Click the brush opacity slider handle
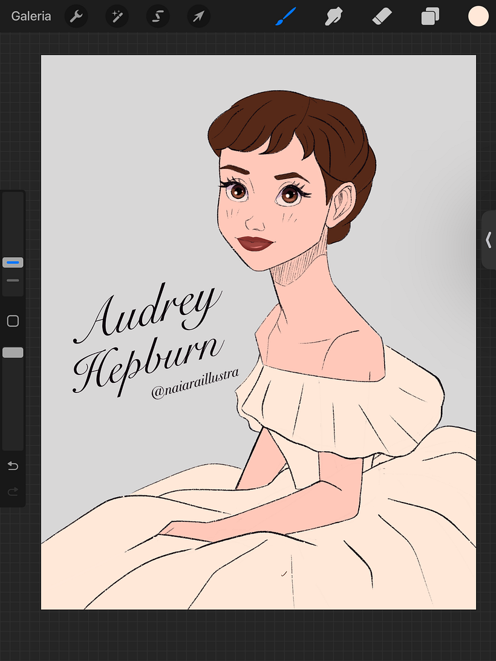 tap(13, 353)
